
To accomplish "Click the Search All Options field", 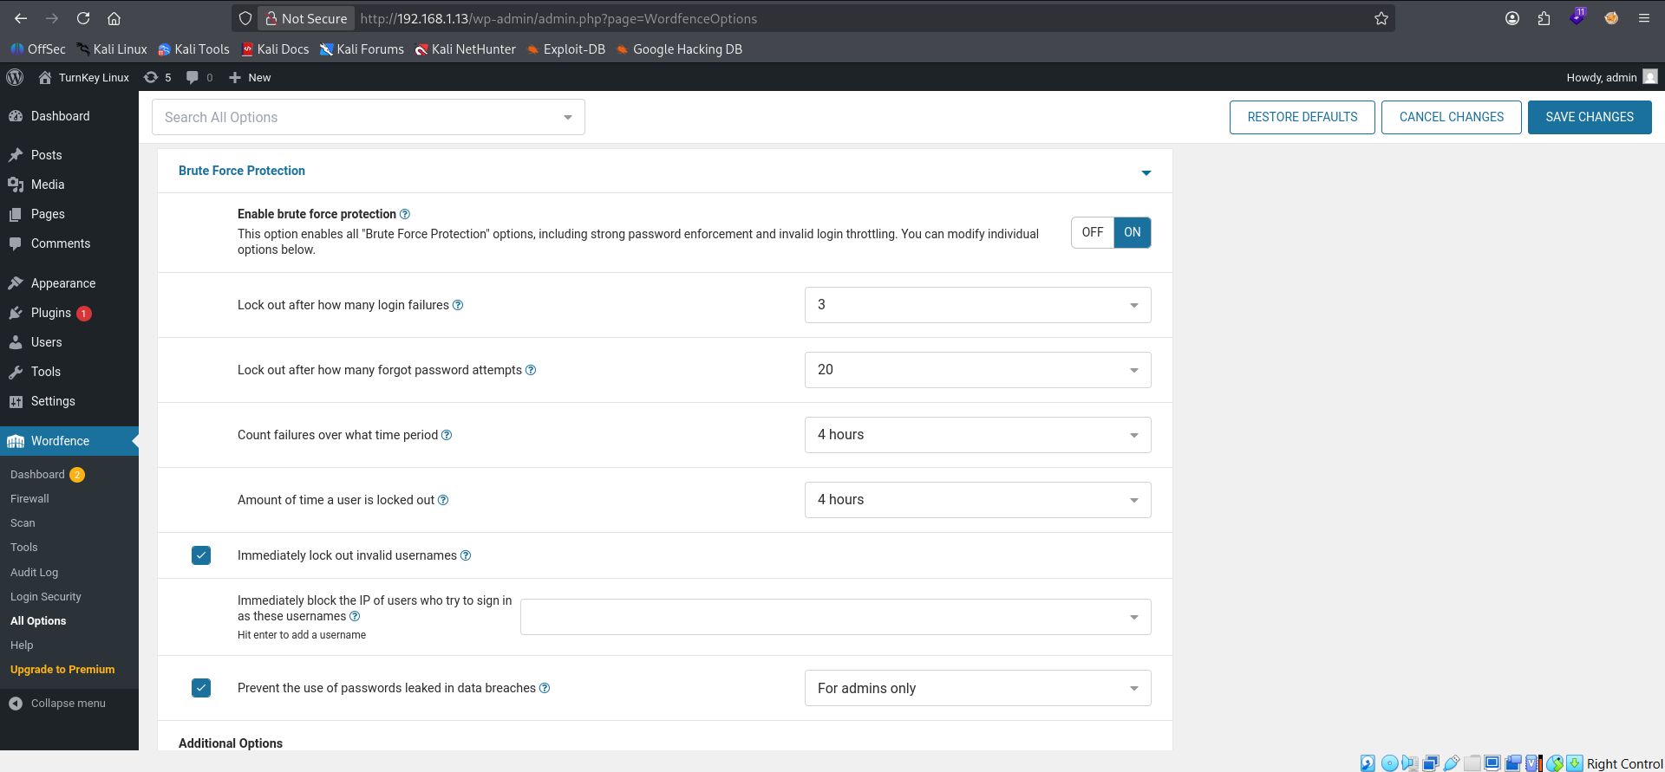I will (x=369, y=117).
